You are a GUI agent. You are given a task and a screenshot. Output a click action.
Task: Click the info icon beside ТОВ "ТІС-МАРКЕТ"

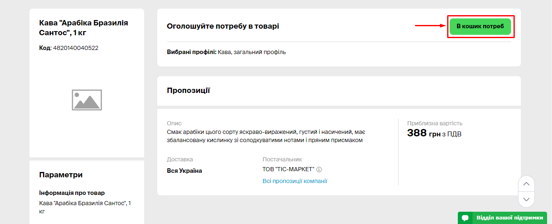tap(319, 170)
